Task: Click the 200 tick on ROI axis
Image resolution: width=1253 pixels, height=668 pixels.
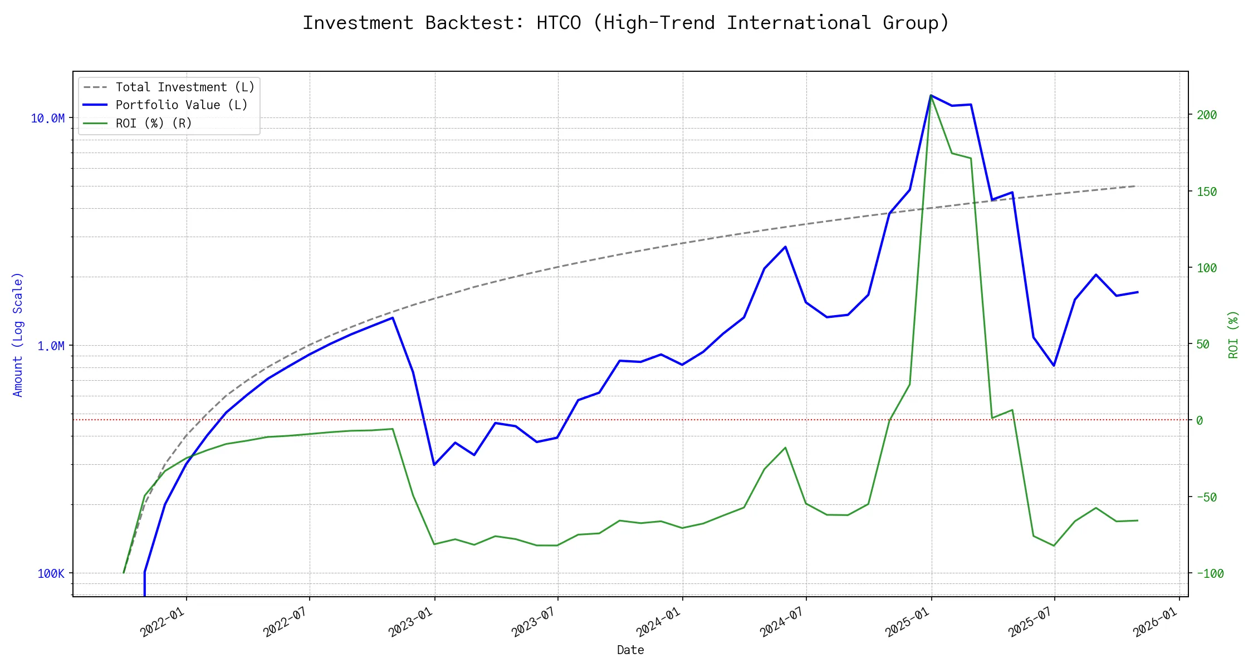Action: [x=1207, y=115]
